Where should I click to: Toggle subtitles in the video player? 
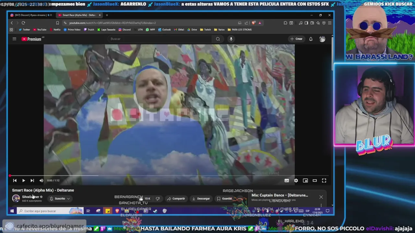[287, 181]
